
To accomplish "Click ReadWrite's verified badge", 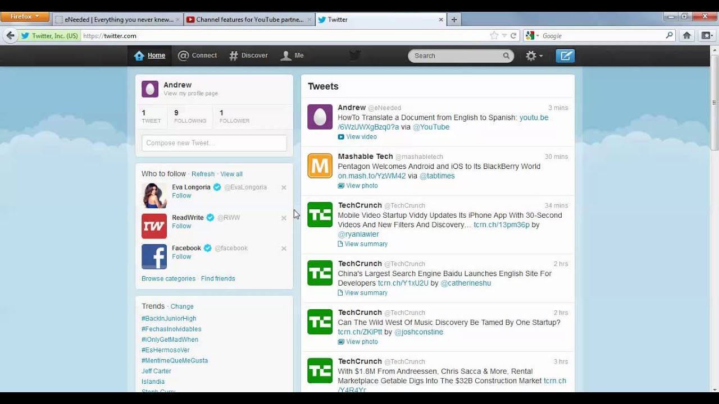I will click(x=210, y=218).
